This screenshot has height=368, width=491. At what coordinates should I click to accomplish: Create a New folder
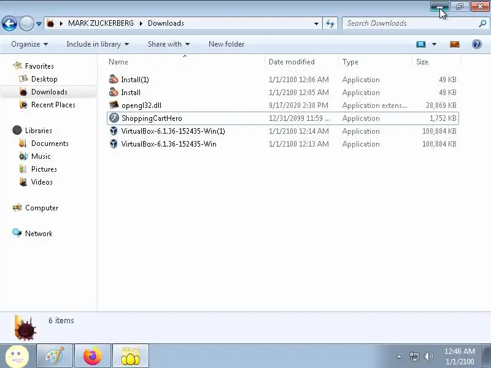226,44
